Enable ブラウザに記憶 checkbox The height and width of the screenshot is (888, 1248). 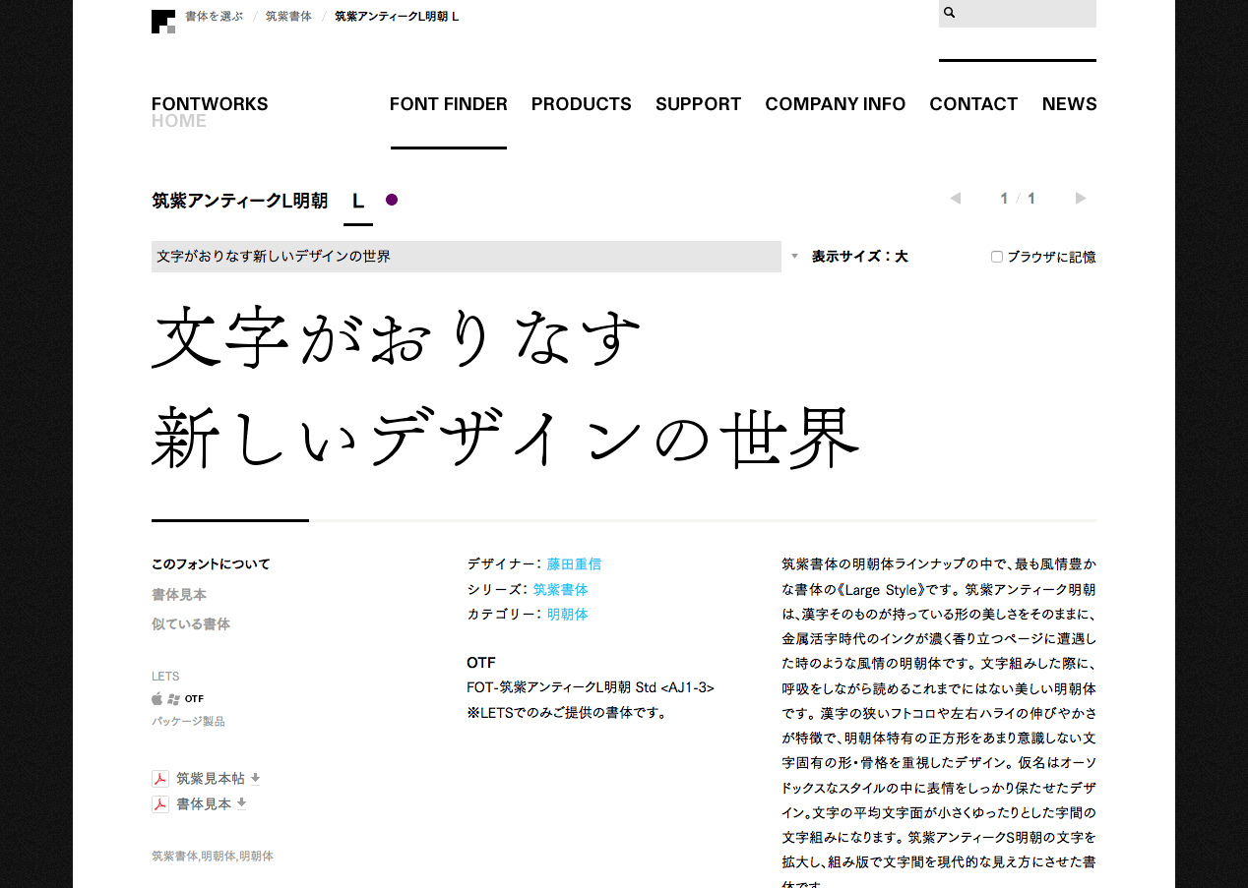pos(997,257)
